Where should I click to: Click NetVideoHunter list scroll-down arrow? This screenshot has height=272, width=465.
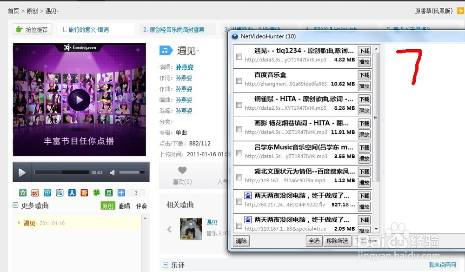[x=376, y=229]
